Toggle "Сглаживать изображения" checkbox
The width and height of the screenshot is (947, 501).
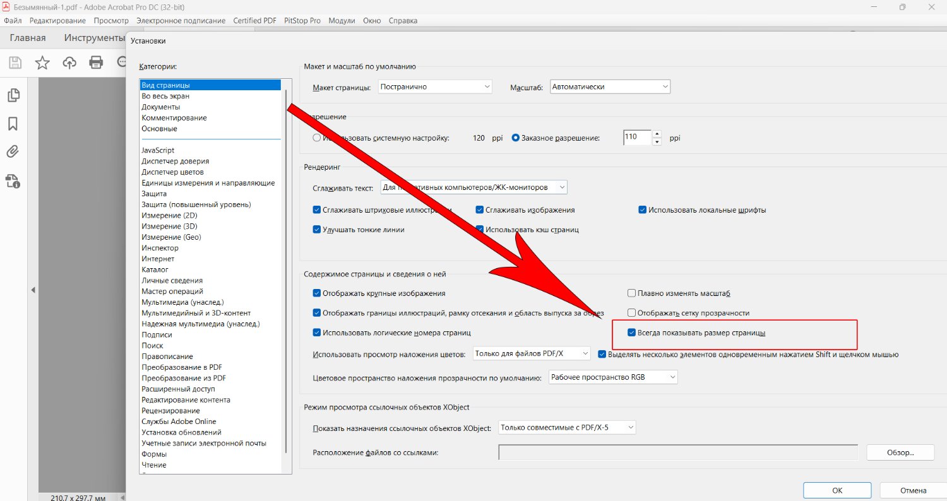(480, 210)
